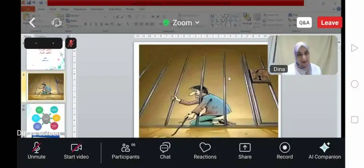Close the slides pane with X
This screenshot has height=168, width=364.
pyautogui.click(x=68, y=36)
